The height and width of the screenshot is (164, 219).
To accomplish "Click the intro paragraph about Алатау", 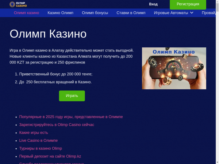I will (x=72, y=56).
